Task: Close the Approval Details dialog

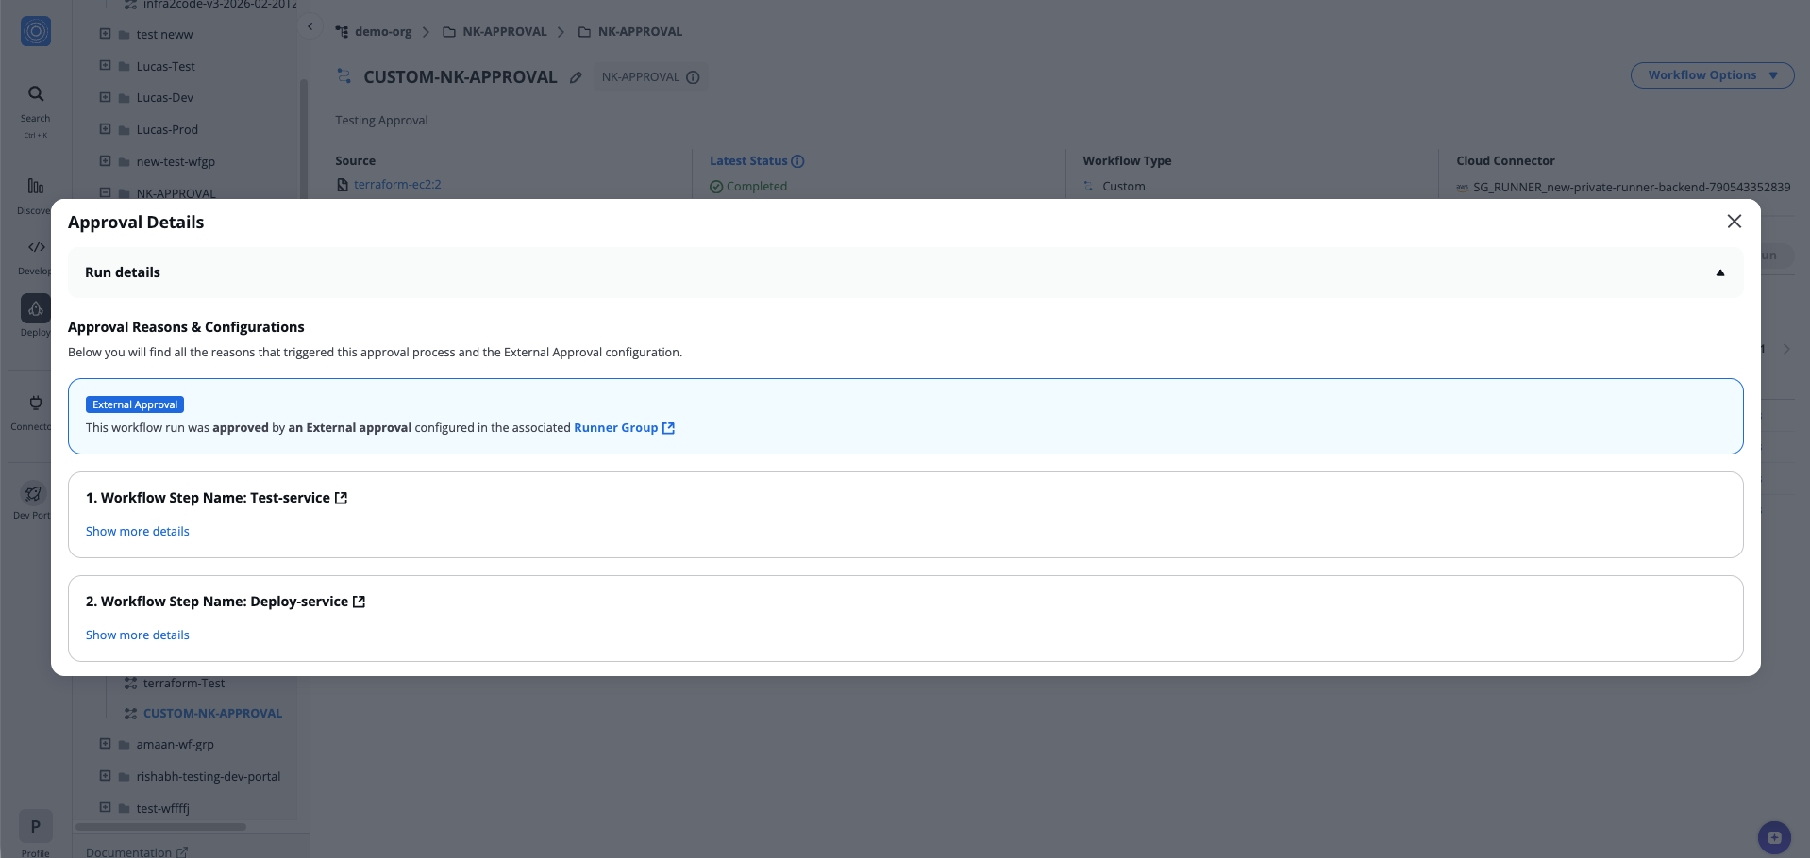Action: [1734, 222]
